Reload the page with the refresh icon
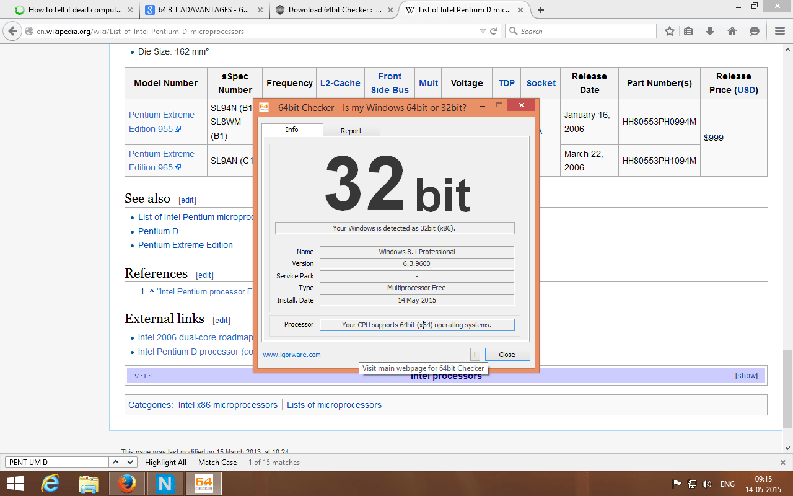The width and height of the screenshot is (793, 496). (494, 32)
